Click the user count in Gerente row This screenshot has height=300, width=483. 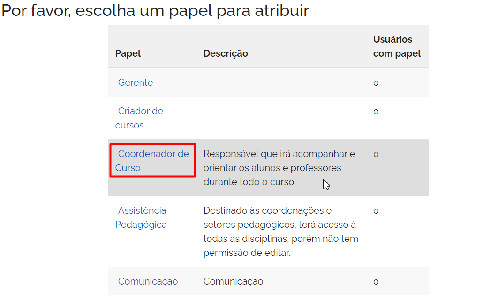point(376,83)
